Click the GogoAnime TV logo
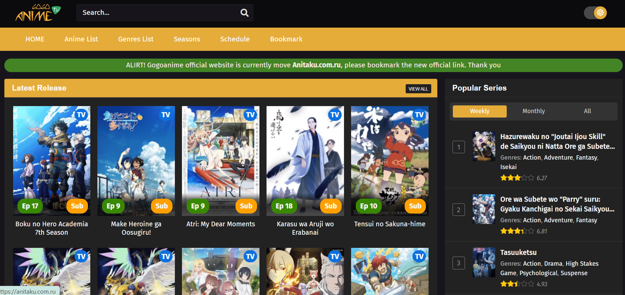The width and height of the screenshot is (625, 295). coord(38,13)
